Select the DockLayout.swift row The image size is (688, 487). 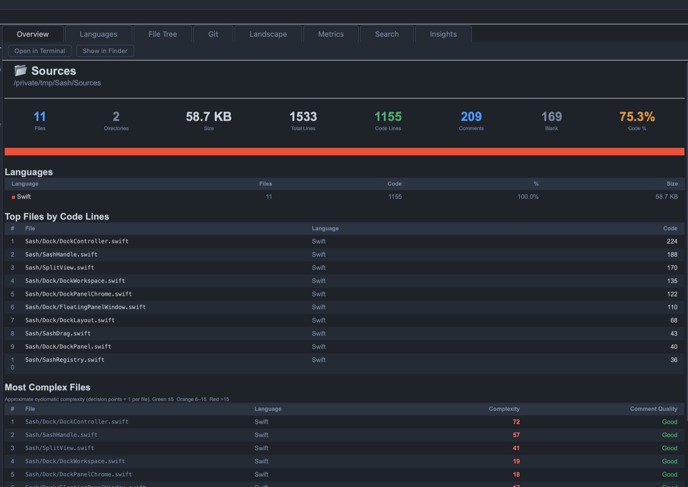[x=344, y=321]
